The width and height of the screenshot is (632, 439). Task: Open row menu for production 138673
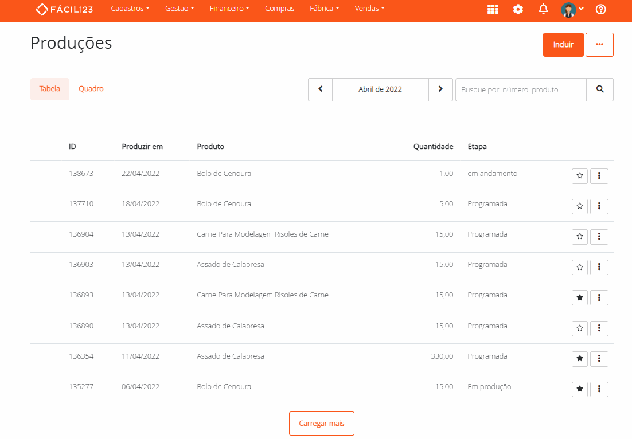599,176
